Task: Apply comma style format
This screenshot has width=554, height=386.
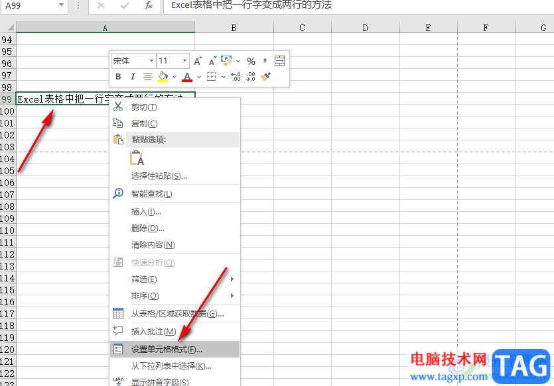Action: coord(265,61)
